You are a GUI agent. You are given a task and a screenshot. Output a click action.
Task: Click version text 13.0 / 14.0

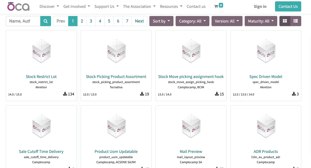click(x=165, y=95)
